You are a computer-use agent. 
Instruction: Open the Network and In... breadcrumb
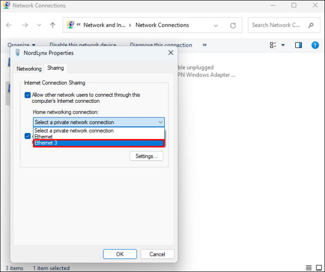pyautogui.click(x=104, y=25)
